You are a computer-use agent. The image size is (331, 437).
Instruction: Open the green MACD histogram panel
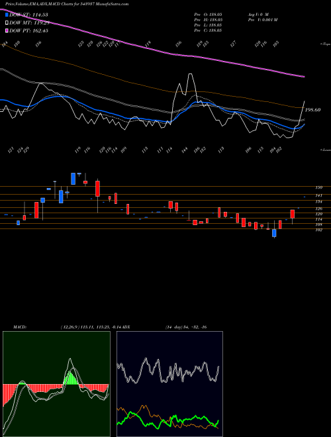[x=56, y=384]
